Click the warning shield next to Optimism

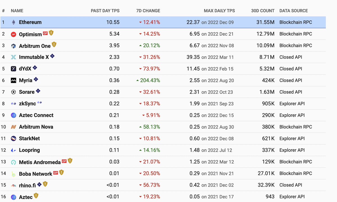pyautogui.click(x=51, y=33)
